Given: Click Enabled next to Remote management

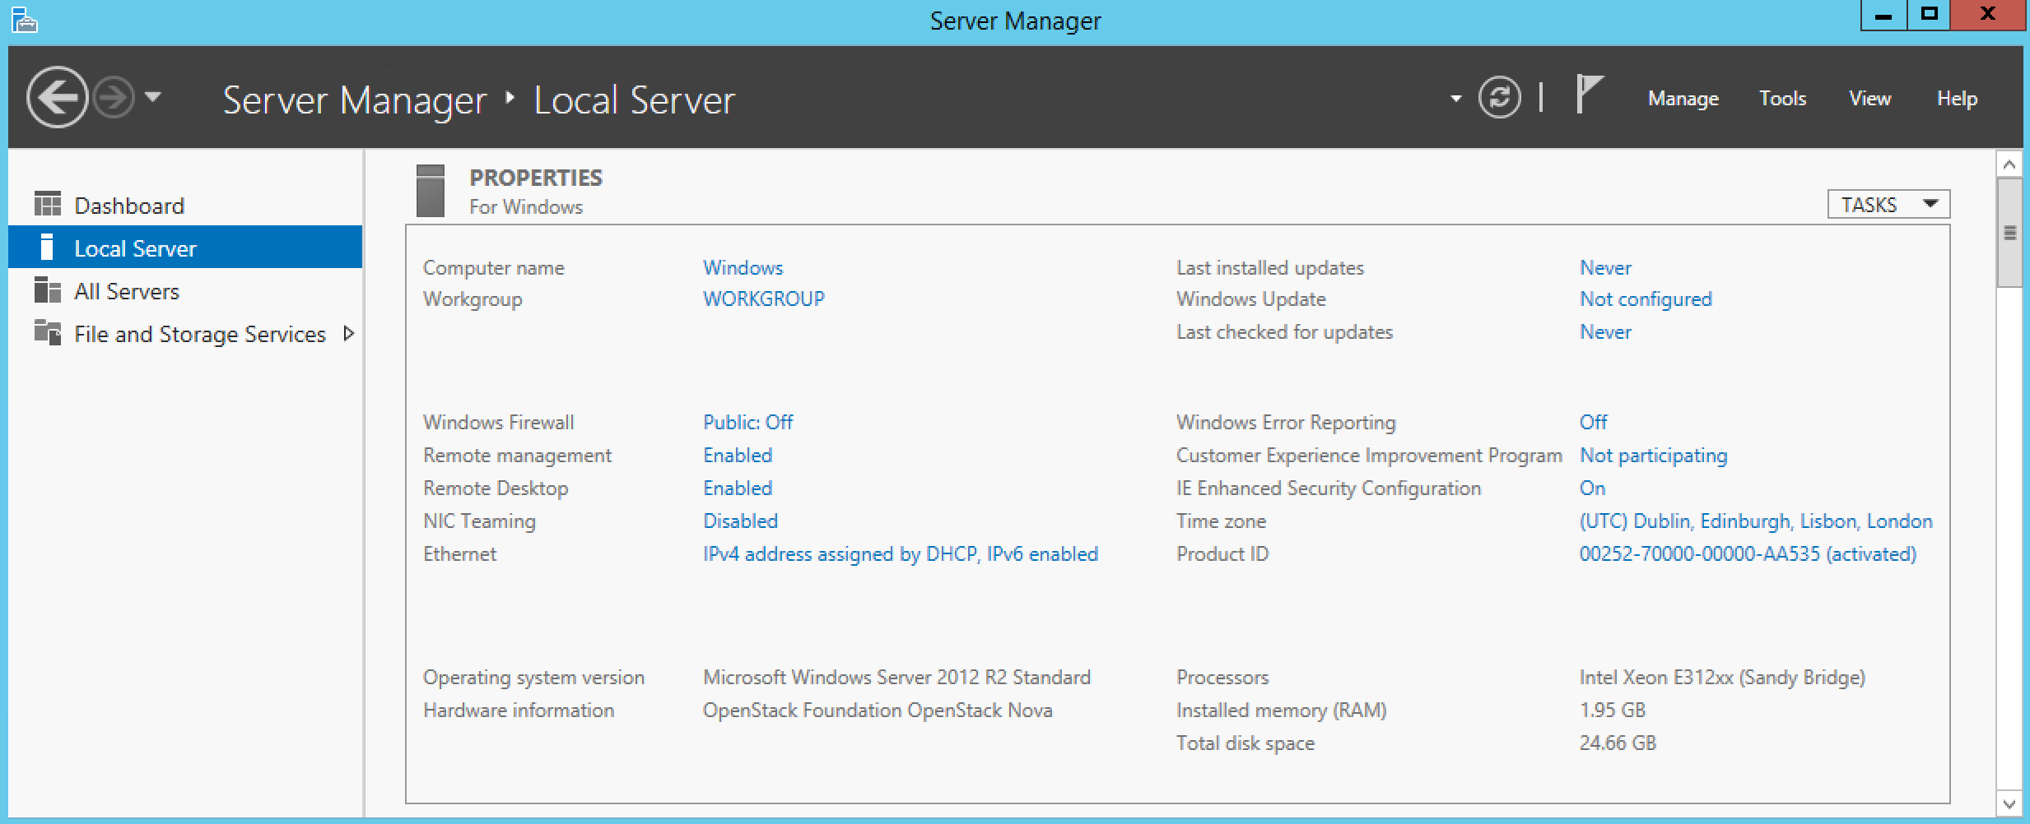Looking at the screenshot, I should pyautogui.click(x=738, y=455).
